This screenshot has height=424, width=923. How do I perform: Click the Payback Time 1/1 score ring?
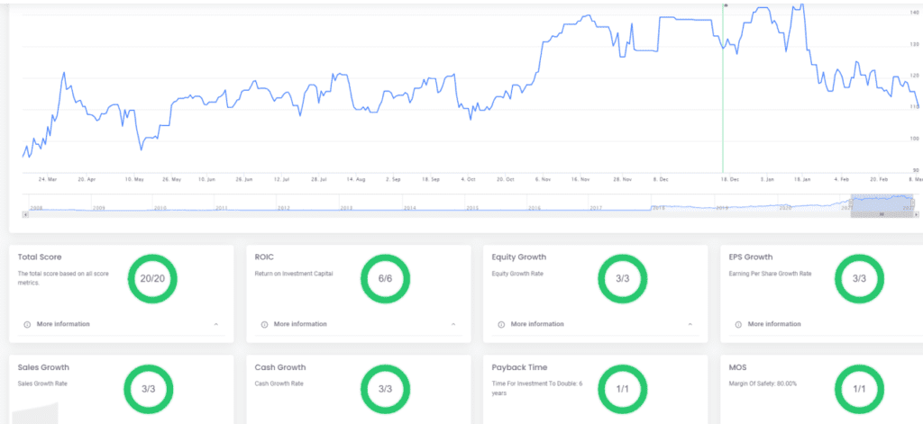coord(622,388)
